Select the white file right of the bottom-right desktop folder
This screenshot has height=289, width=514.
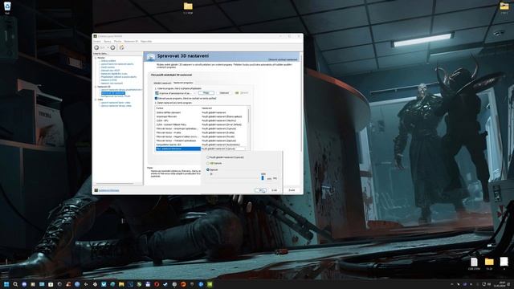(x=504, y=263)
